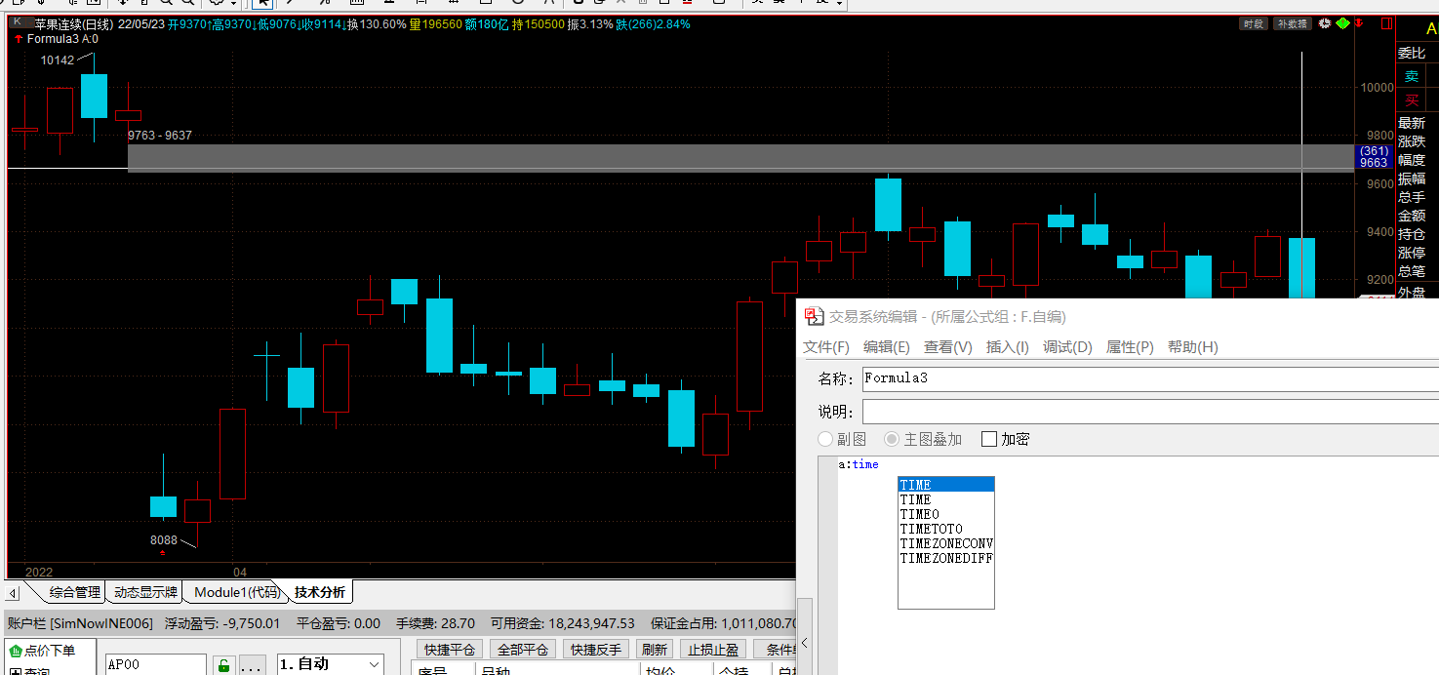Click the red arrow beside Formula3 indicator
The image size is (1439, 675).
(19, 39)
